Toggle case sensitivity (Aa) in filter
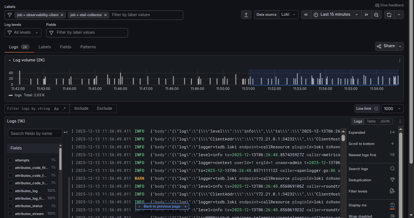This screenshot has height=218, width=414. (x=56, y=109)
